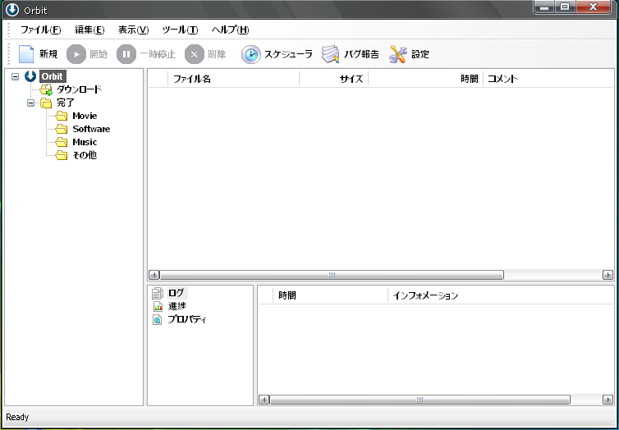The width and height of the screenshot is (619, 430).
Task: Click the 新規 (New) download icon
Action: 26,54
